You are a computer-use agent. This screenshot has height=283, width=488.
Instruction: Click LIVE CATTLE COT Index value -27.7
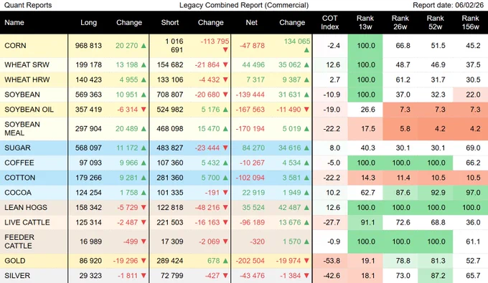(332, 222)
